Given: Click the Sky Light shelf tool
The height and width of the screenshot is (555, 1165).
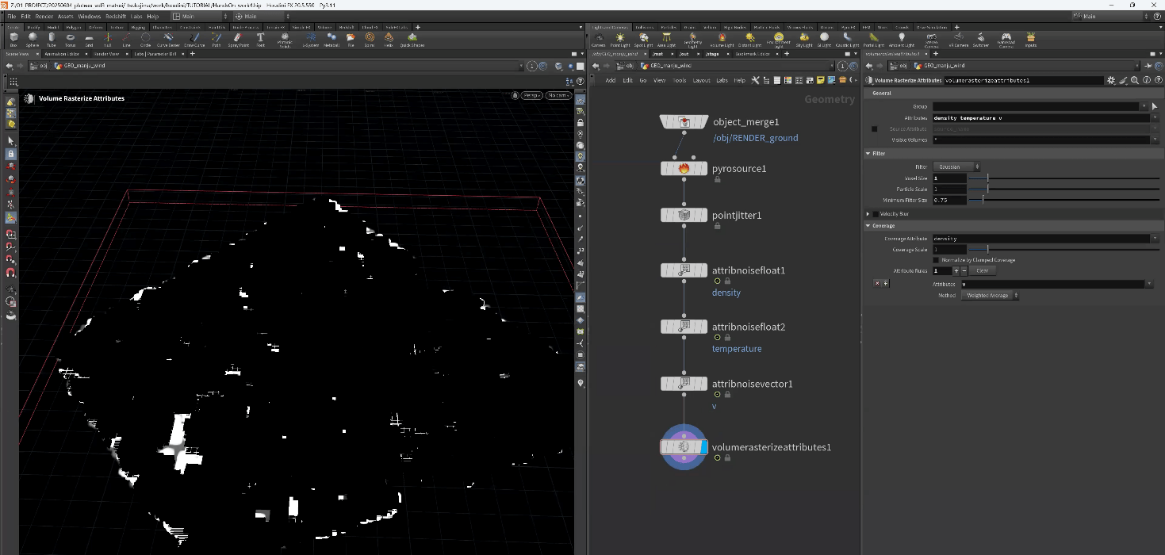Looking at the screenshot, I should pos(804,38).
